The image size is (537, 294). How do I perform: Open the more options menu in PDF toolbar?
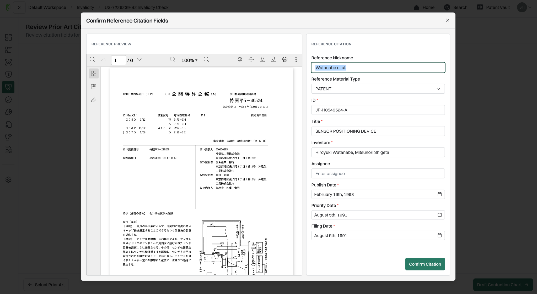[x=296, y=60]
